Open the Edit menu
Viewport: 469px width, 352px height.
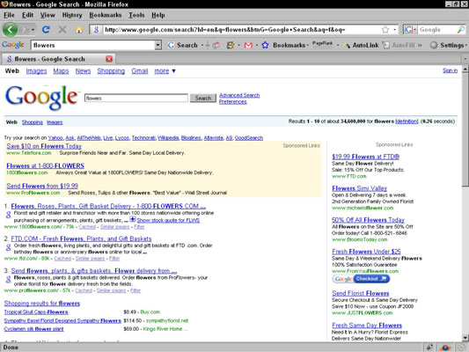[27, 15]
